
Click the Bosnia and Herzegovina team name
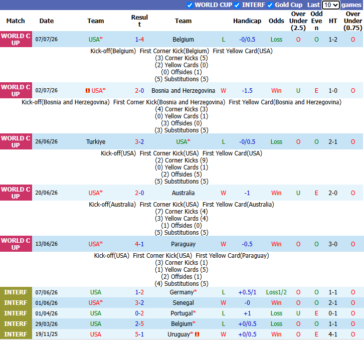tap(183, 91)
